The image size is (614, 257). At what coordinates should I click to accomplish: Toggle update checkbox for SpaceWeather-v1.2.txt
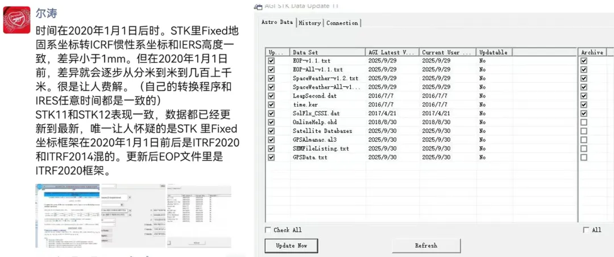(x=271, y=78)
